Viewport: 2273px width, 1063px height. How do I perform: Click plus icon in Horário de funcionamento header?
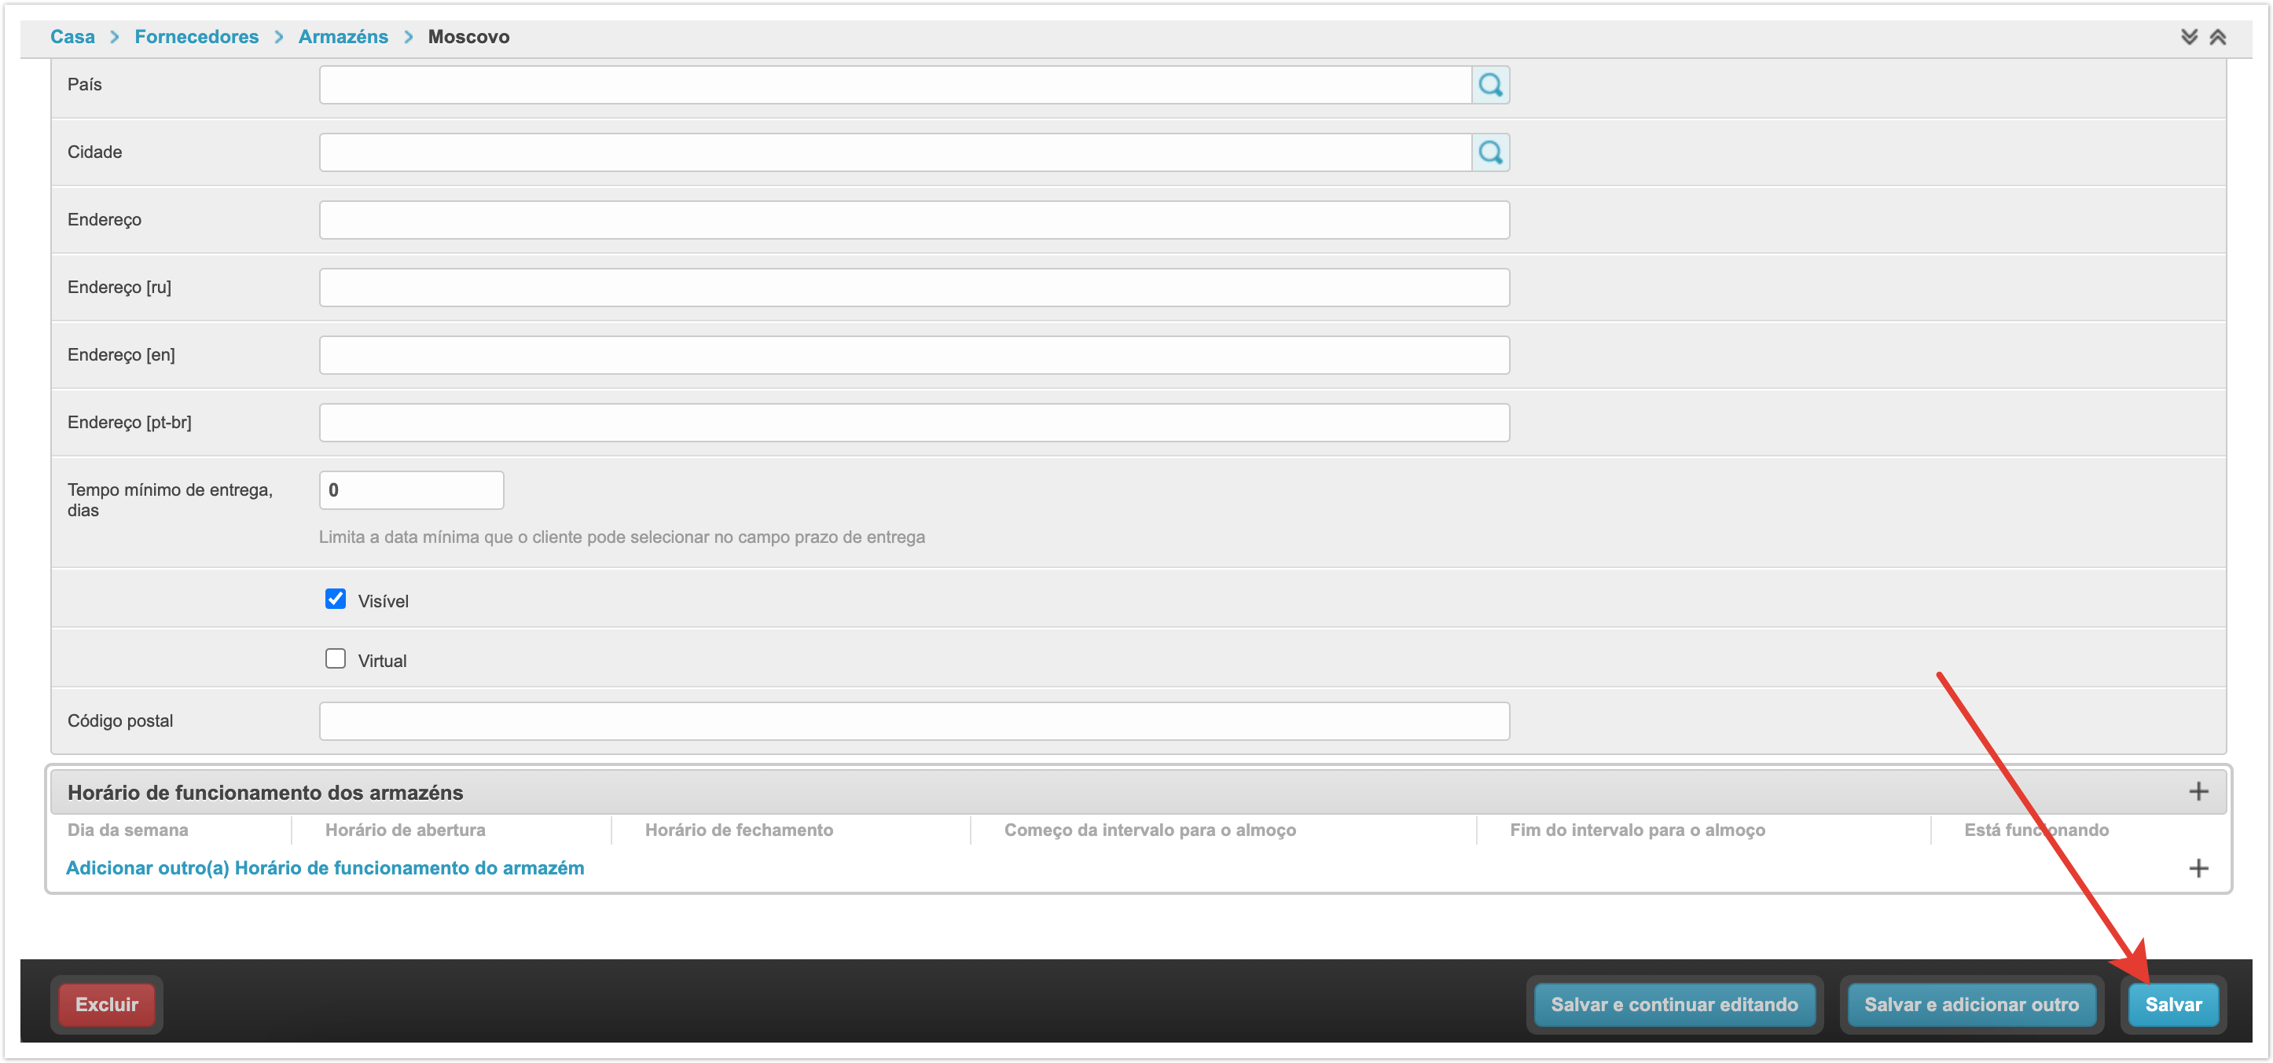click(2198, 791)
